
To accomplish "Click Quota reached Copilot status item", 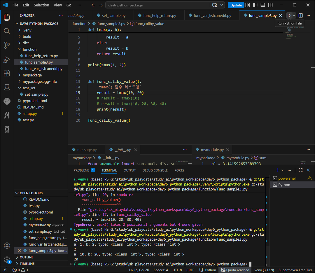I will point(235,270).
